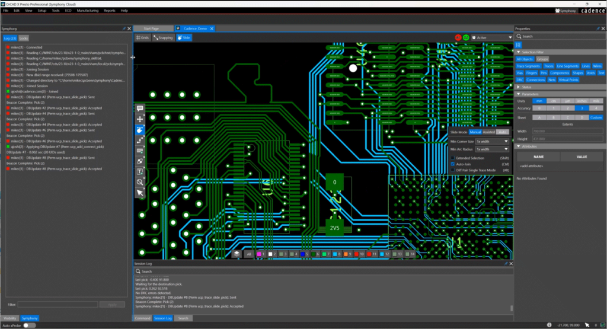Screen dimensions: 607x329
Task: Toggle the Auto xProbe switch
Action: click(29, 325)
